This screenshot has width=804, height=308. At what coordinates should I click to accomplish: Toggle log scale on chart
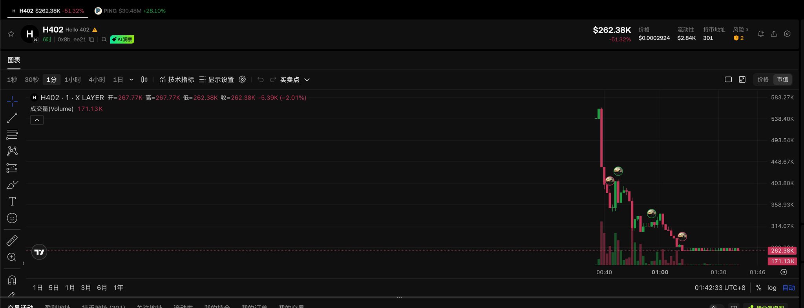[x=772, y=288]
